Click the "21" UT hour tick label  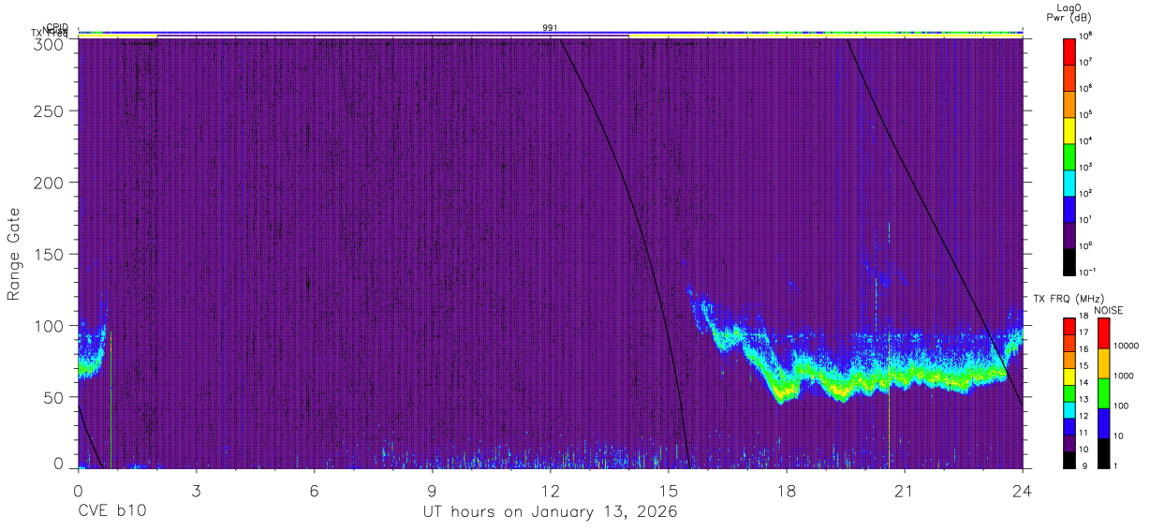coord(904,491)
